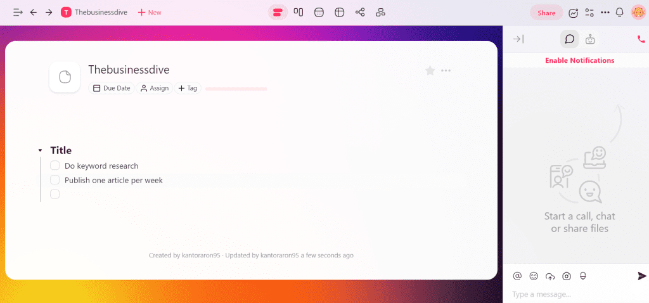Click the notifications bell icon
649x303 pixels.
pos(620,12)
